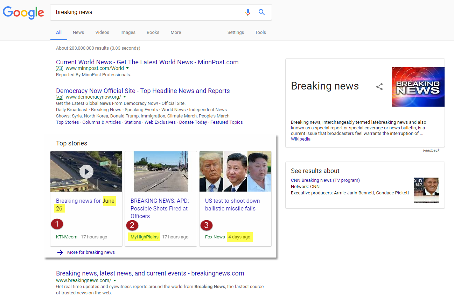
Task: Switch to the Images tab
Action: click(128, 33)
